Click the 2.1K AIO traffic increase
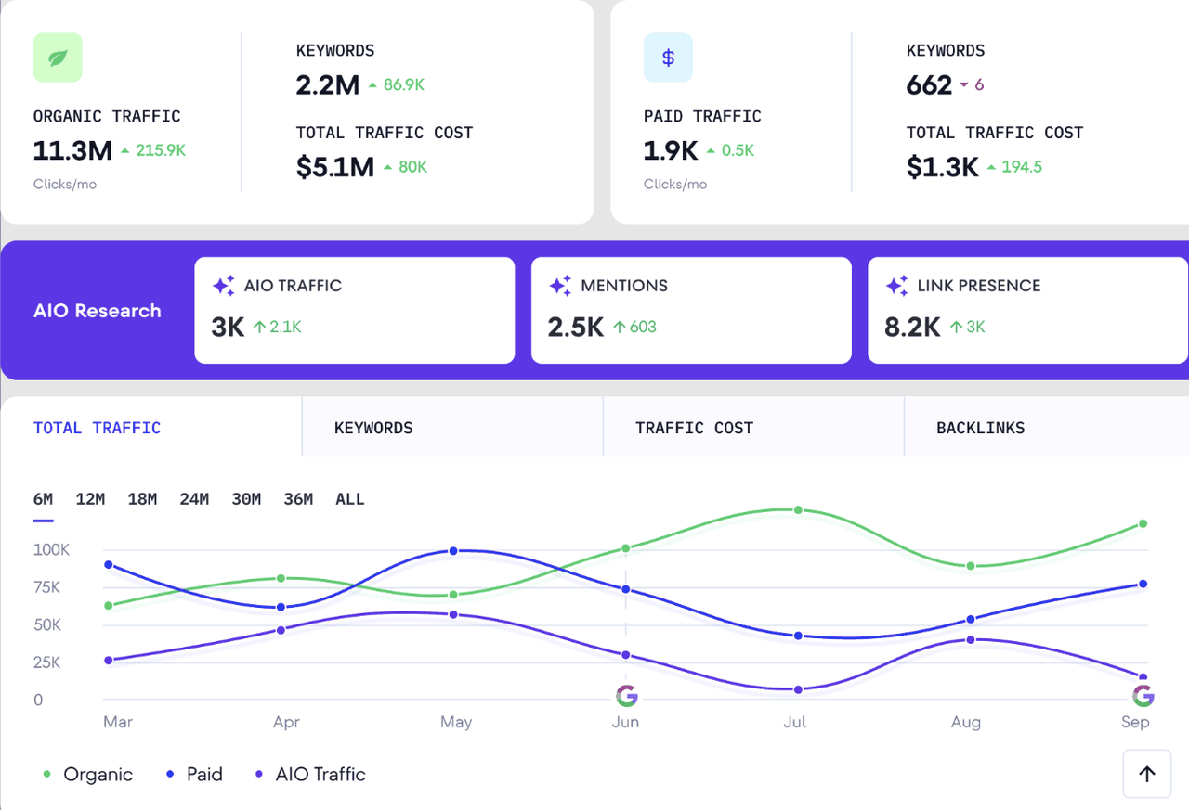 pos(277,327)
